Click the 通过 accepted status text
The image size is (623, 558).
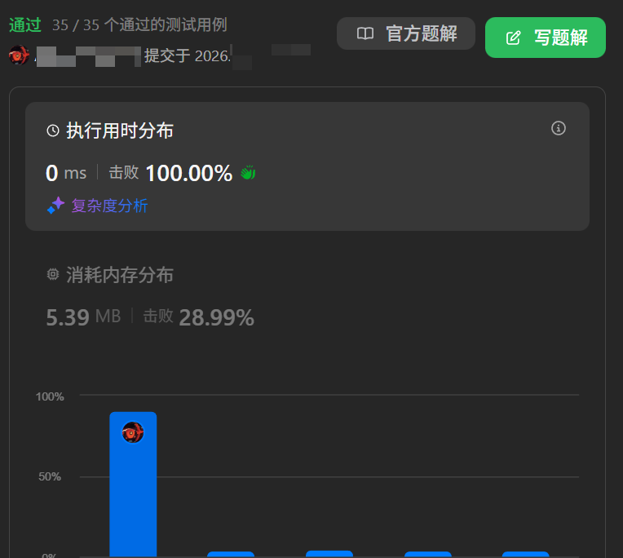(25, 24)
